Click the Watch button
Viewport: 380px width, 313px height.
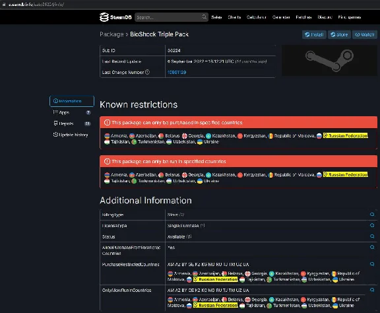click(365, 35)
